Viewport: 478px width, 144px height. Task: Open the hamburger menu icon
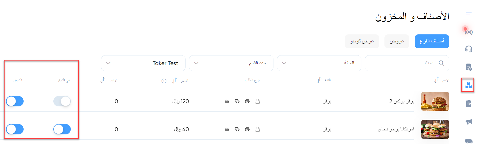[468, 13]
